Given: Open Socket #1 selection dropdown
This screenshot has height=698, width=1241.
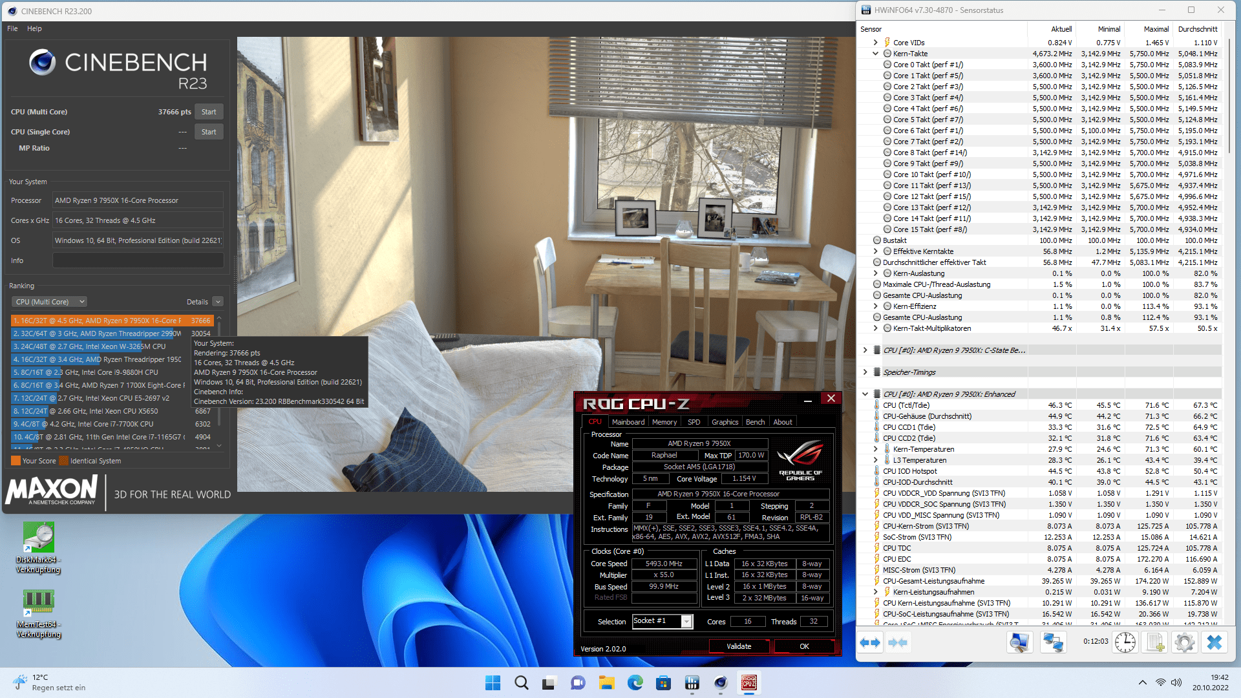Looking at the screenshot, I should click(686, 621).
